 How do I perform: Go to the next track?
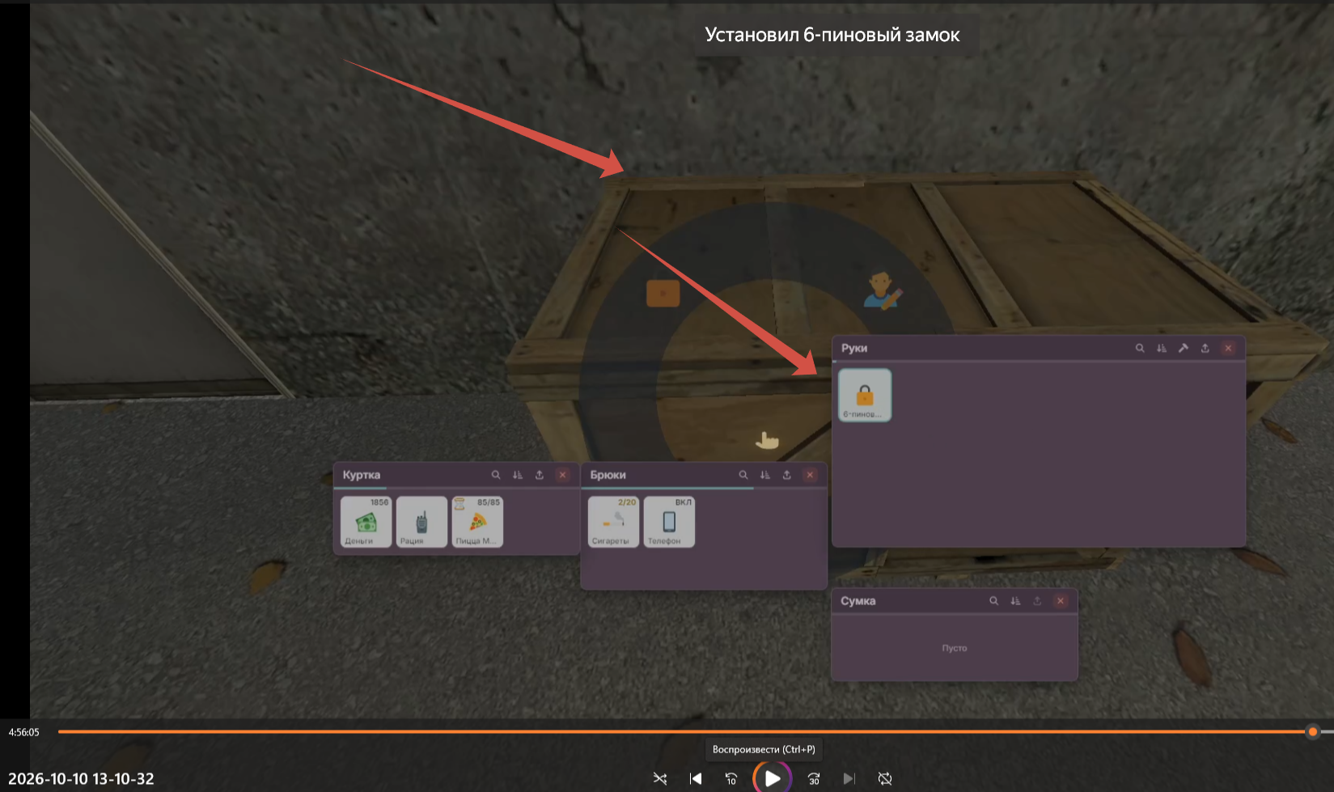point(849,778)
